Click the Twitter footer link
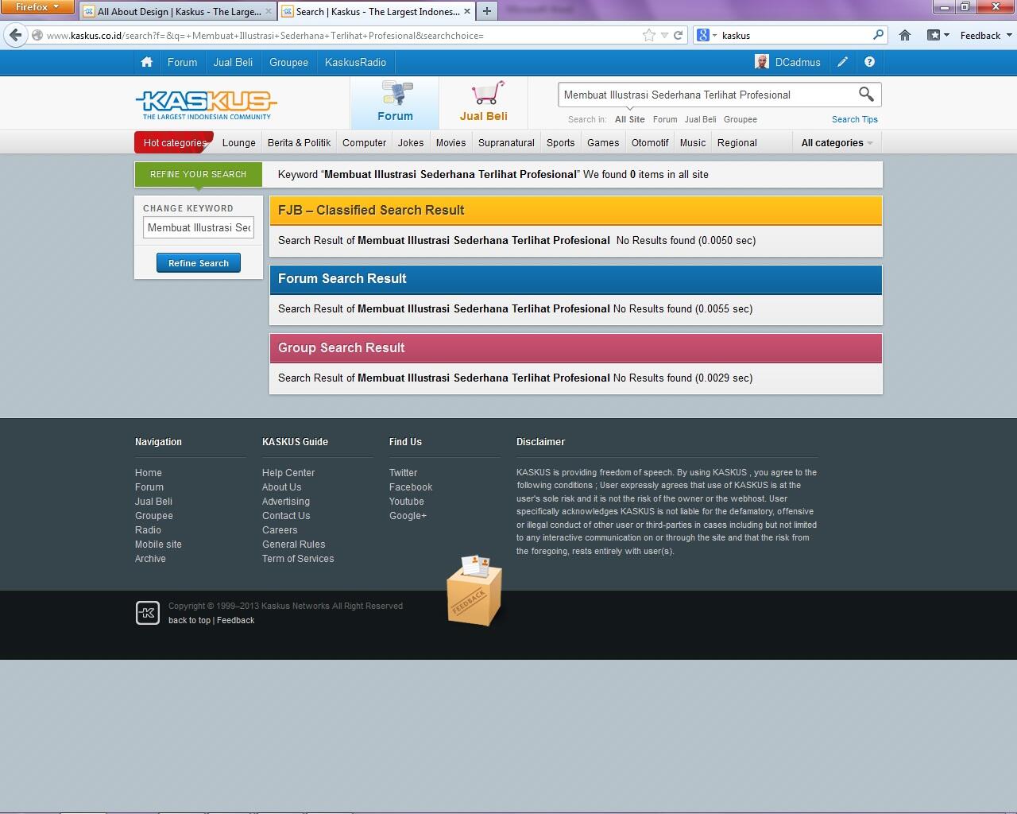Image resolution: width=1017 pixels, height=814 pixels. (x=403, y=473)
